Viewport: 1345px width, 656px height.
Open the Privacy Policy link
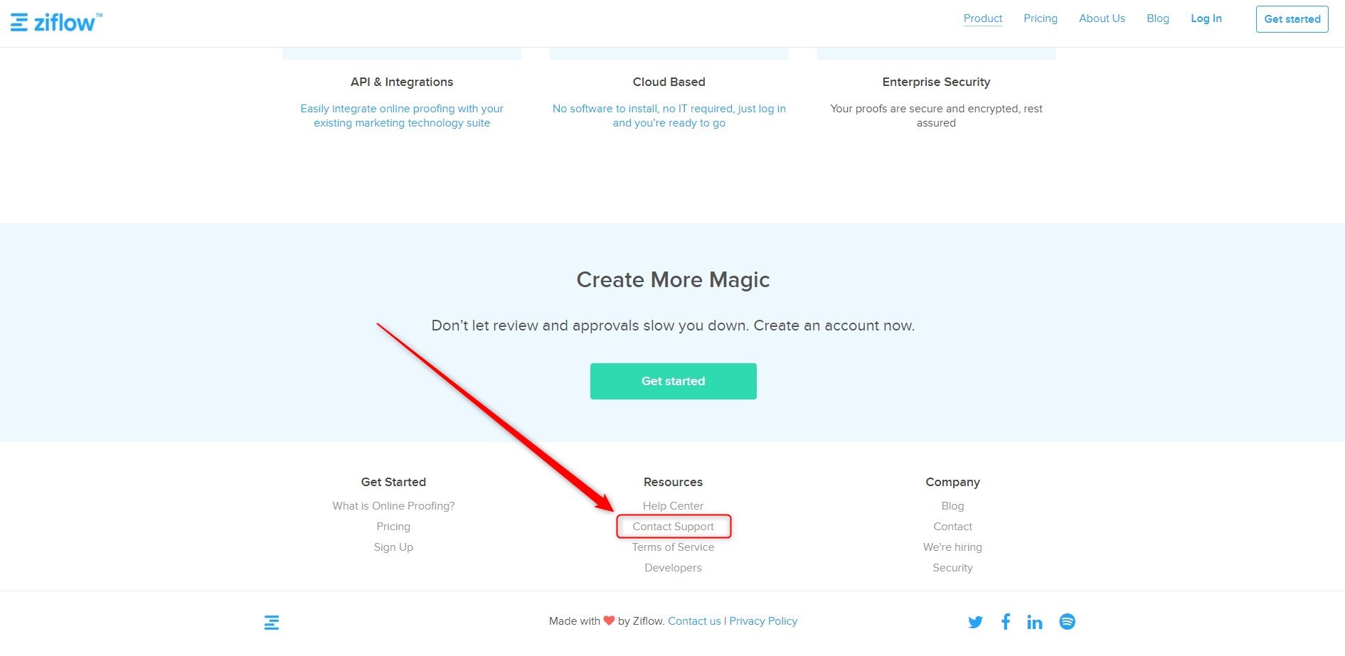click(763, 621)
